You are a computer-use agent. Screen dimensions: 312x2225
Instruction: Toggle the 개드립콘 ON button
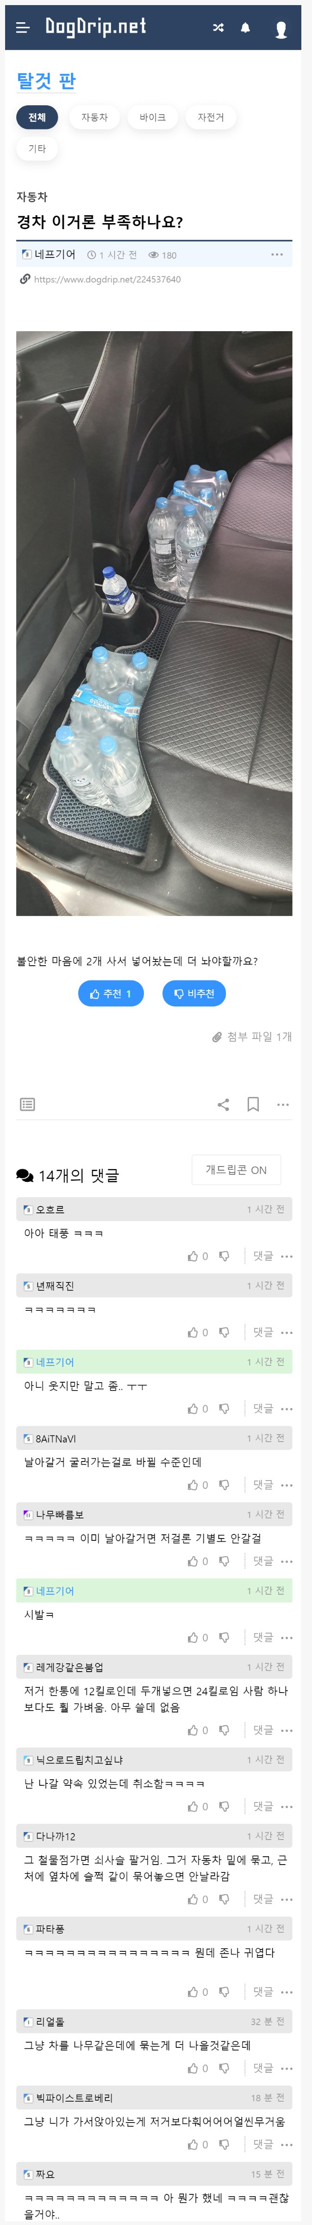click(x=236, y=1169)
